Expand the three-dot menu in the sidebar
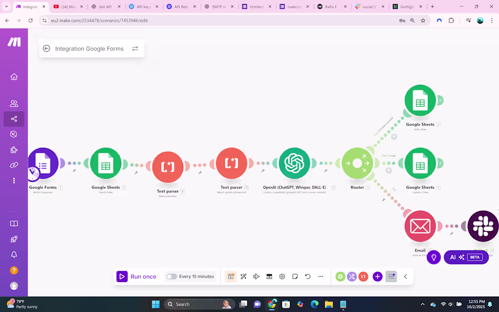Image resolution: width=499 pixels, height=312 pixels. coord(14,180)
